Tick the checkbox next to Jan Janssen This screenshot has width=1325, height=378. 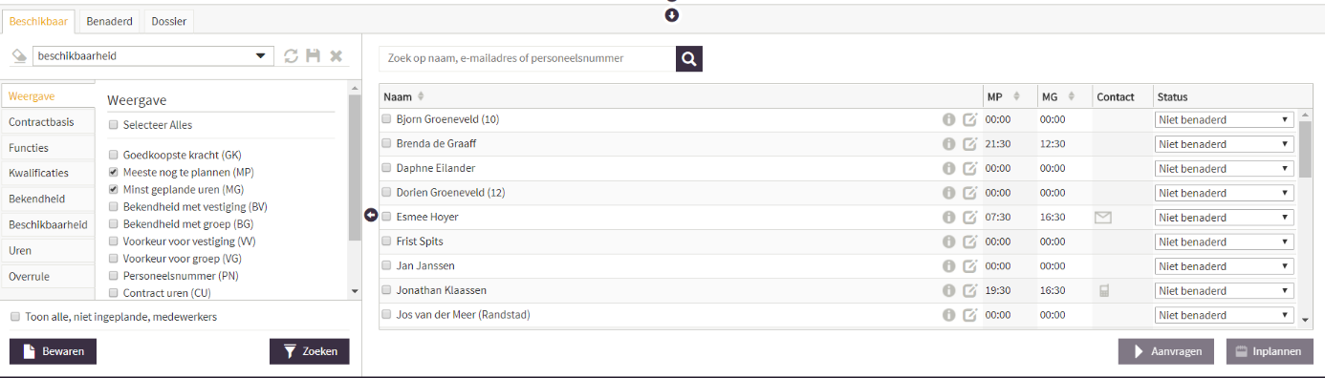click(387, 265)
